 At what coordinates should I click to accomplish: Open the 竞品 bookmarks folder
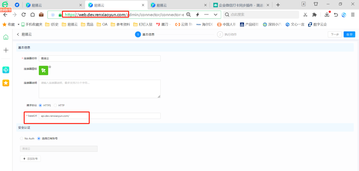coord(87,24)
